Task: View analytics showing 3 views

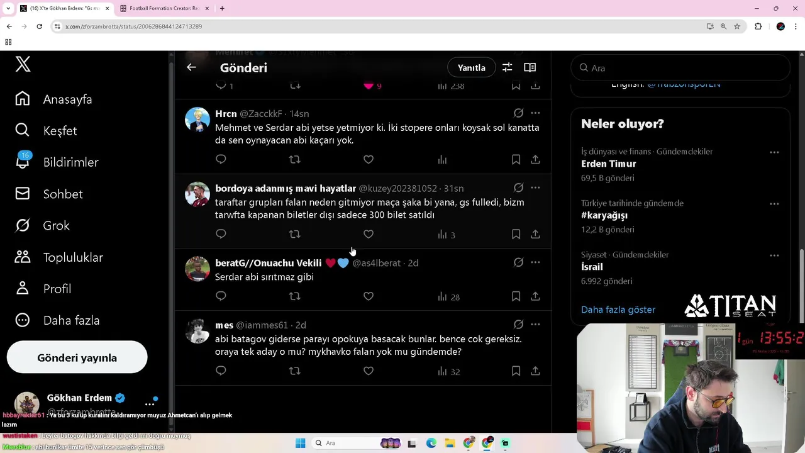Action: click(x=446, y=235)
